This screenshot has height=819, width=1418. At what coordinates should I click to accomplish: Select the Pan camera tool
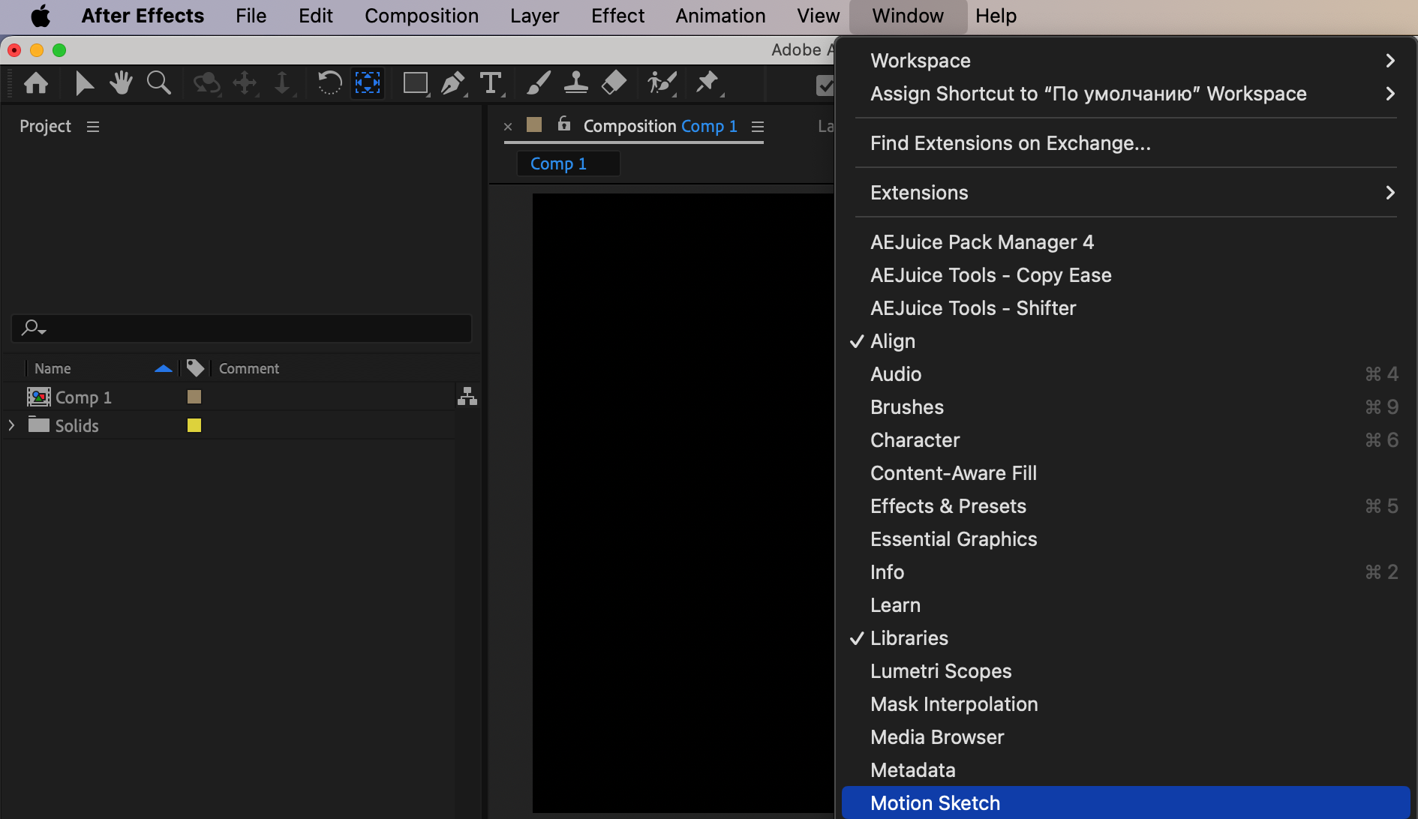(x=245, y=83)
